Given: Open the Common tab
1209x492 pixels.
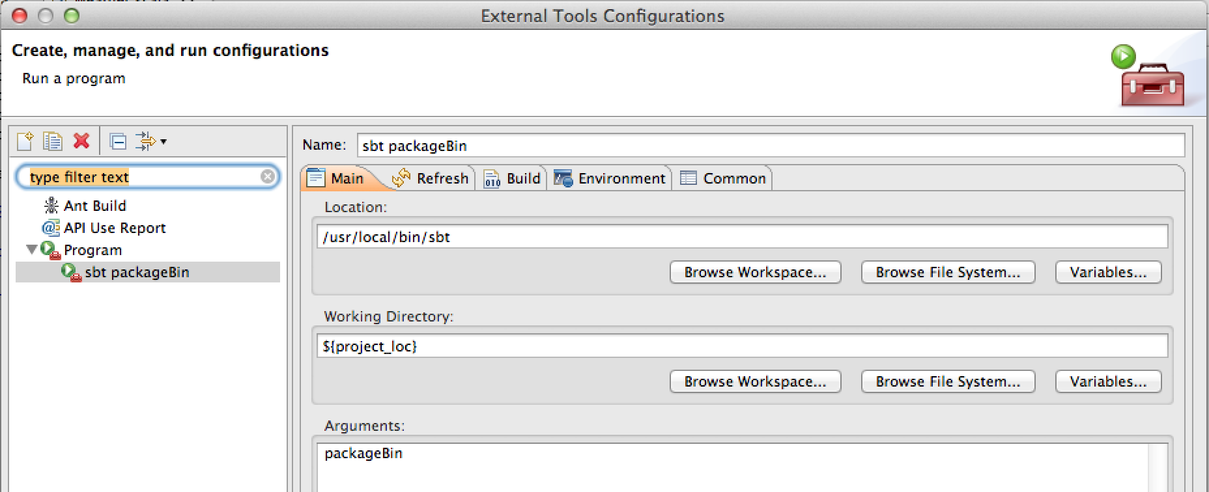Looking at the screenshot, I should click(723, 178).
